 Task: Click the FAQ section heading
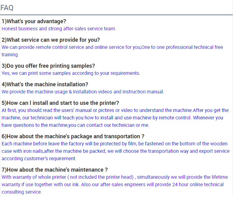point(7,8)
